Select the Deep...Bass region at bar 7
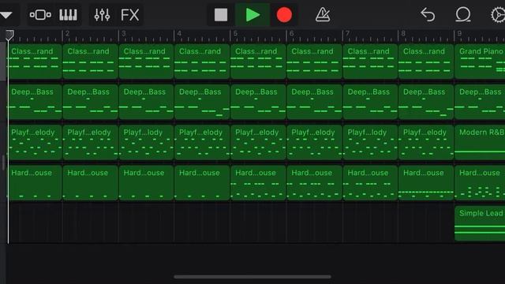The width and height of the screenshot is (505, 284). 370,102
